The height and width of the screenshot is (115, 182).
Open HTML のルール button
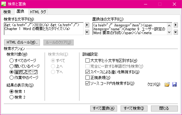click(x=22, y=42)
